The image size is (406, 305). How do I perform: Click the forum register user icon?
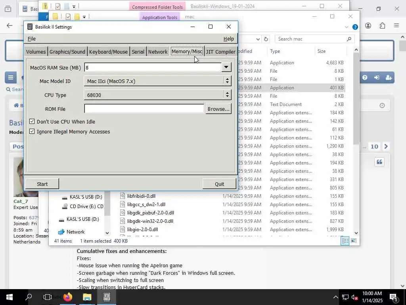click(389, 77)
